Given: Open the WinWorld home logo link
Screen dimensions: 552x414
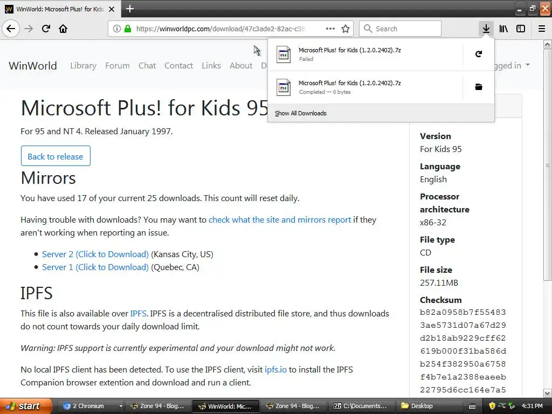Looking at the screenshot, I should [33, 65].
